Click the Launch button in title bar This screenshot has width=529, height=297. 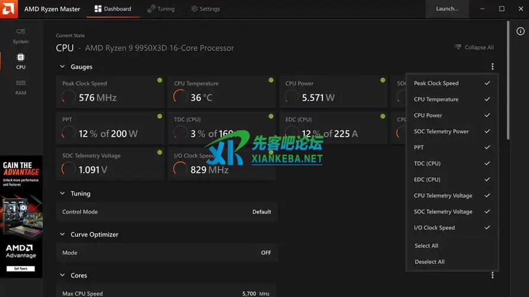[x=447, y=9]
